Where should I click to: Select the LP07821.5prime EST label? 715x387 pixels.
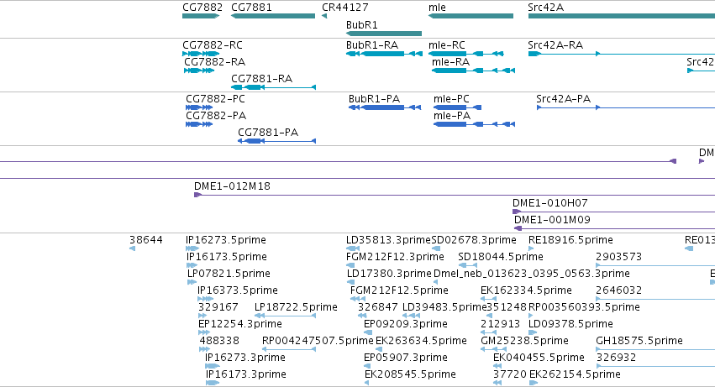point(229,274)
